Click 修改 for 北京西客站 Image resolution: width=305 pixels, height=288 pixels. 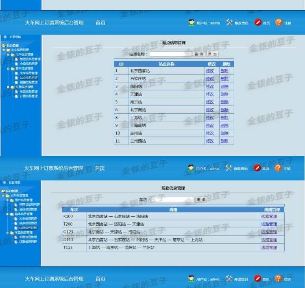[x=210, y=71]
